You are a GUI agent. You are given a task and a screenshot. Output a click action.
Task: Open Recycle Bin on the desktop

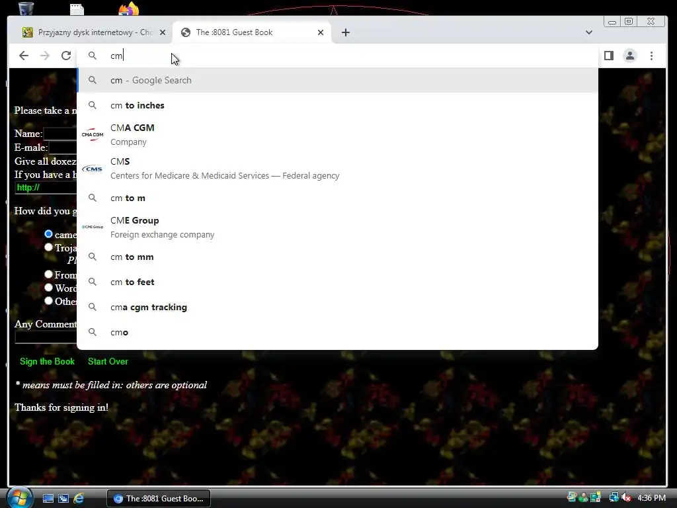pyautogui.click(x=26, y=8)
